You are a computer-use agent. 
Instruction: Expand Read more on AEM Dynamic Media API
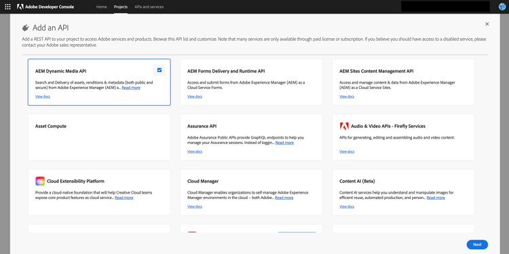(x=131, y=88)
